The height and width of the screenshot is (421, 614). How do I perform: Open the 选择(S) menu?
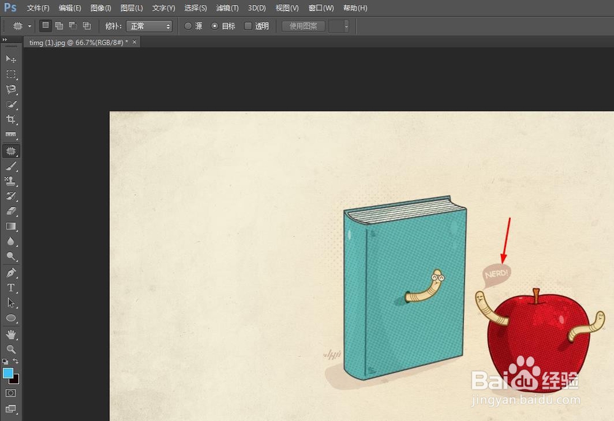click(x=195, y=8)
